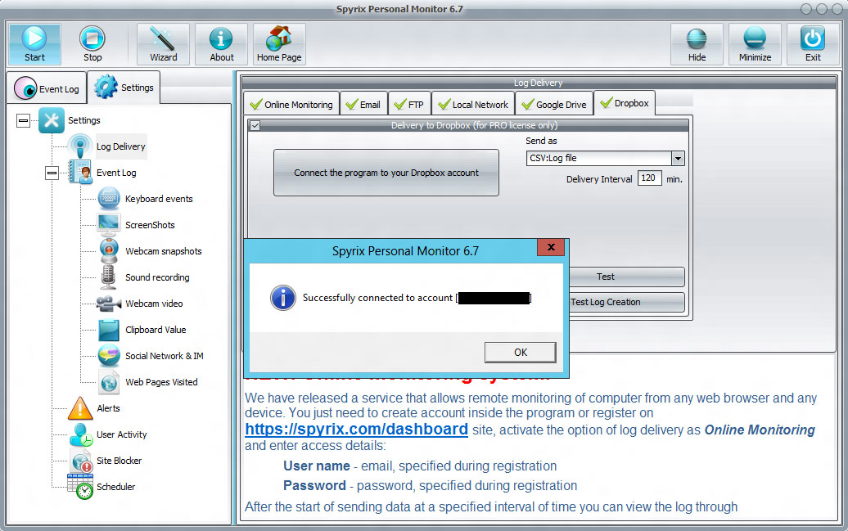The image size is (848, 531).
Task: Toggle the Delivery to Dropbox checkbox
Action: (x=255, y=125)
